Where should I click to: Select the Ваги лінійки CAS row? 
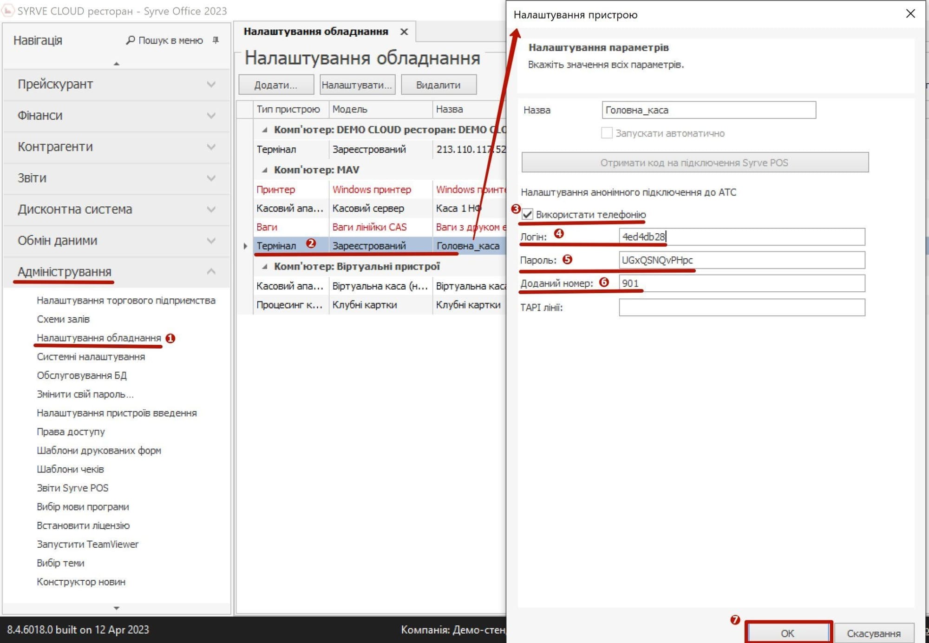[x=379, y=227]
